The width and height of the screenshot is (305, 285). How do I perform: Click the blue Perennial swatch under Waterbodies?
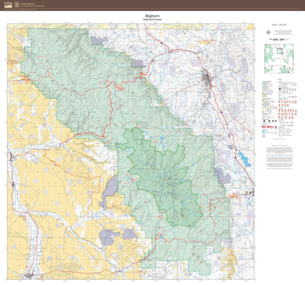coord(264,131)
